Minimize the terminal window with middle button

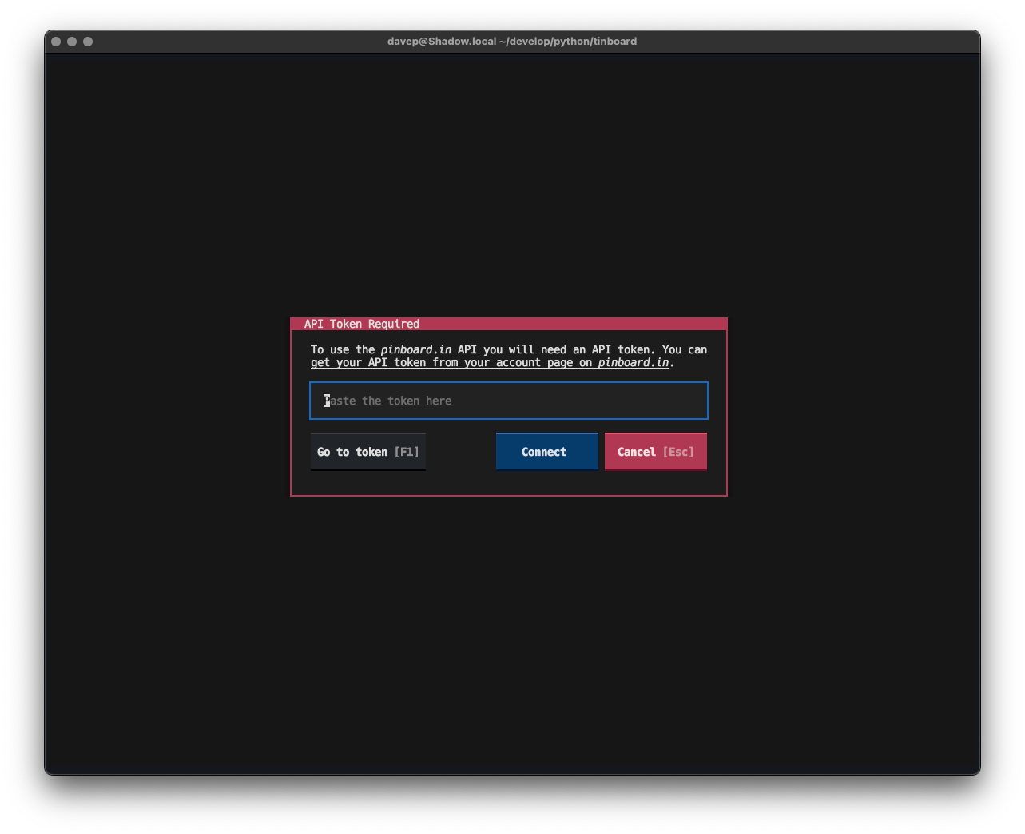tap(72, 42)
